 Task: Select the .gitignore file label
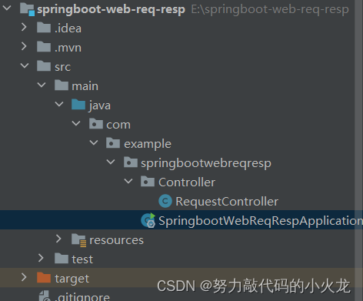82,297
